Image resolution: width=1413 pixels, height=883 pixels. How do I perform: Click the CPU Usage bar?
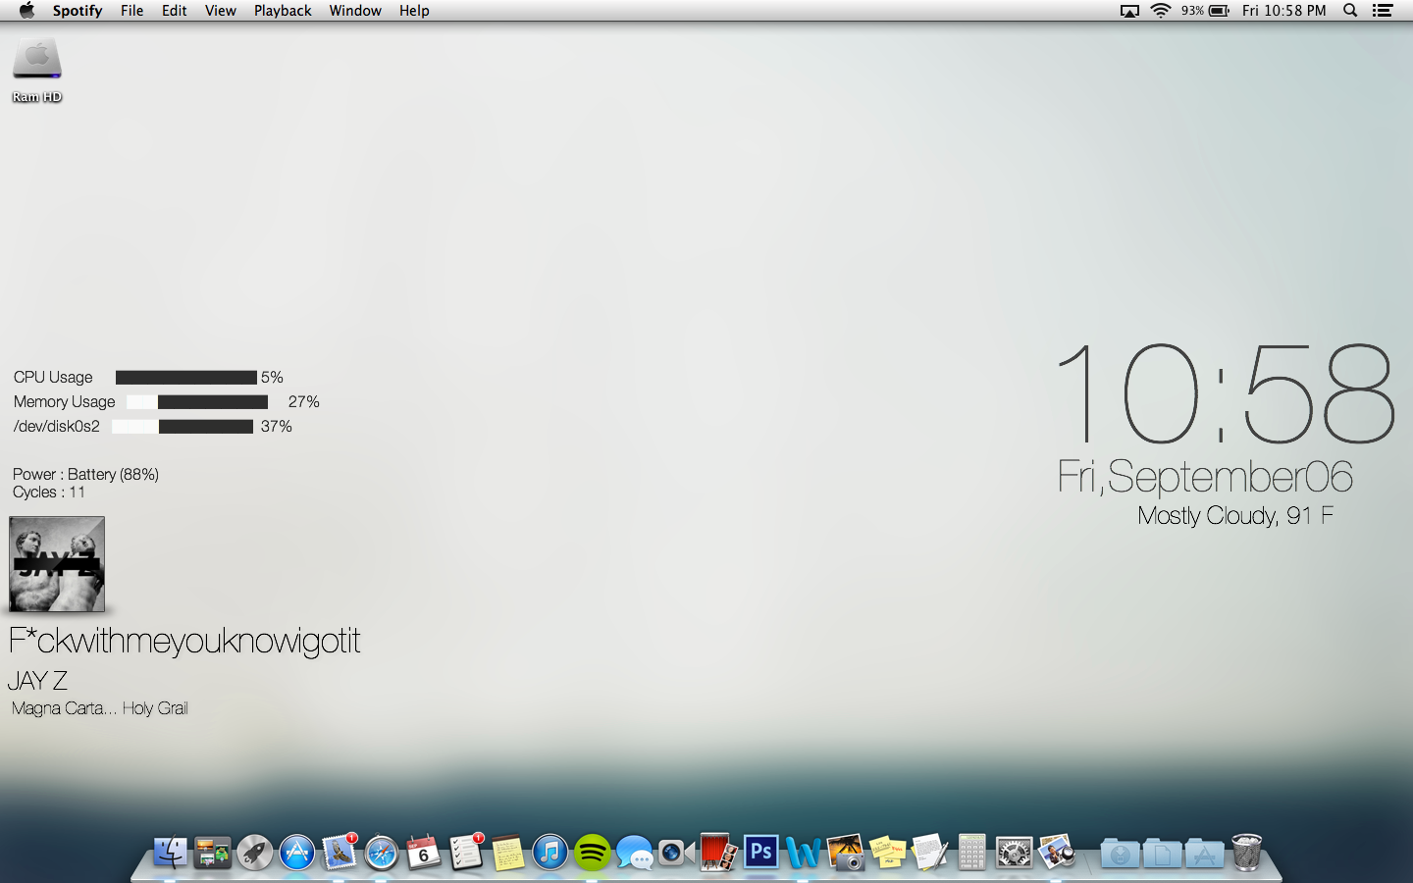186,378
